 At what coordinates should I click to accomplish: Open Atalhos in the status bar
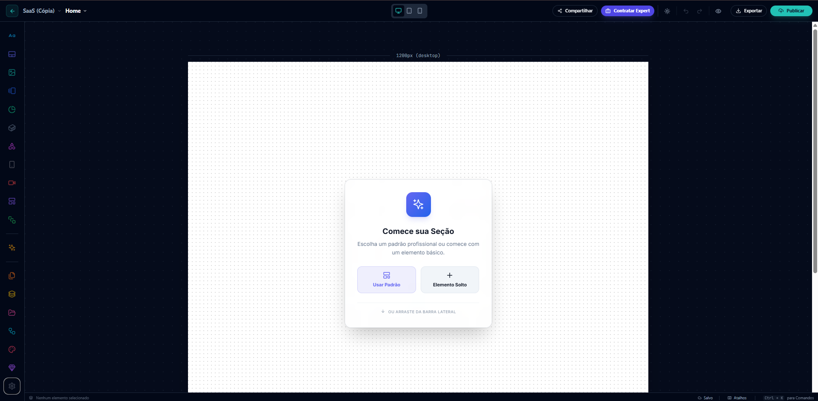(x=737, y=398)
